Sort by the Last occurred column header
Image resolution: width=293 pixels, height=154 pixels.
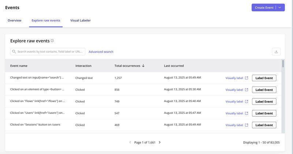tap(174, 66)
